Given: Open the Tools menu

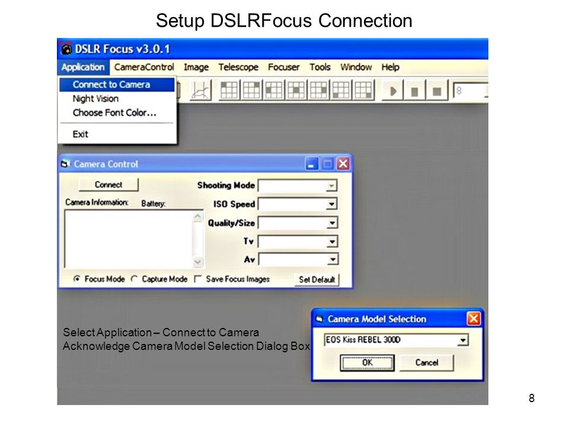Looking at the screenshot, I should click(x=320, y=67).
